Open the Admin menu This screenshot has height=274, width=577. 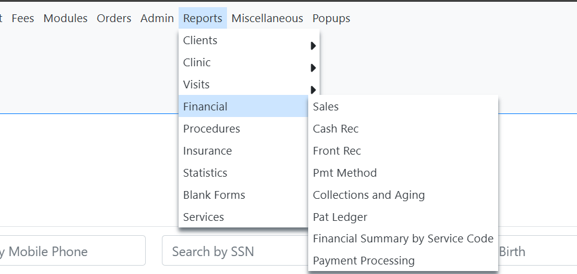pos(157,19)
